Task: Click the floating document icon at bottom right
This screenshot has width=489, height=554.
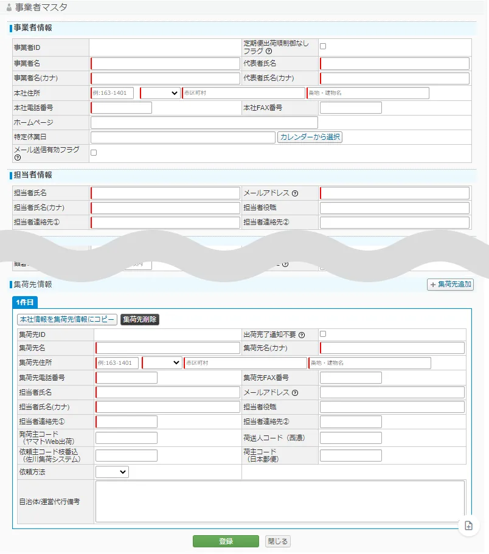Action: coord(468,526)
